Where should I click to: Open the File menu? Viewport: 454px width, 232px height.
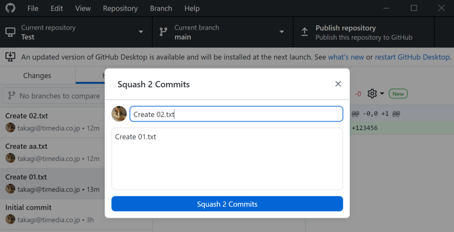(33, 8)
